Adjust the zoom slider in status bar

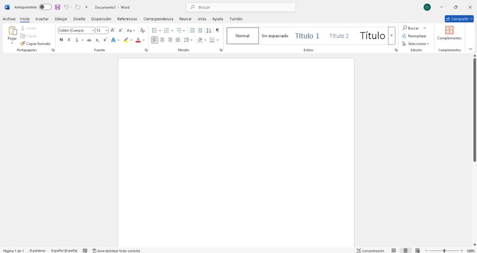(444, 251)
